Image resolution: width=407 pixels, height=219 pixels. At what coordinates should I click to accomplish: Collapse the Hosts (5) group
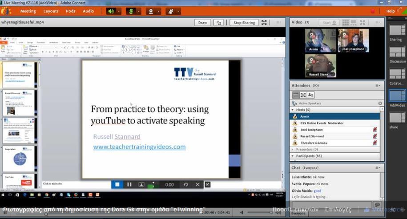pos(293,110)
